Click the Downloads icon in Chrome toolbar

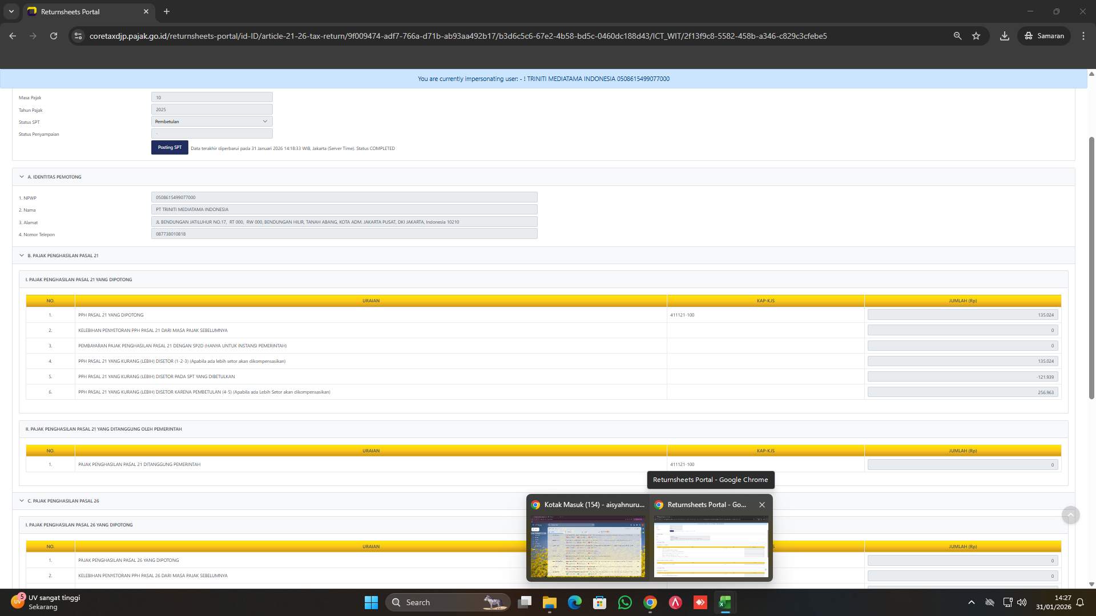[x=1004, y=35]
